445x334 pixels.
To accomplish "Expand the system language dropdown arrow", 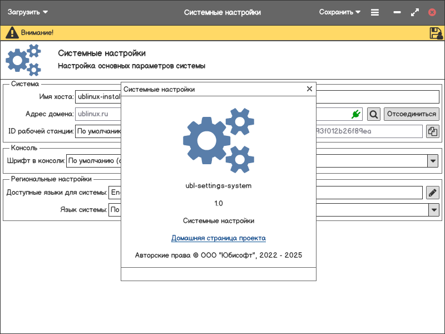I will (433, 210).
